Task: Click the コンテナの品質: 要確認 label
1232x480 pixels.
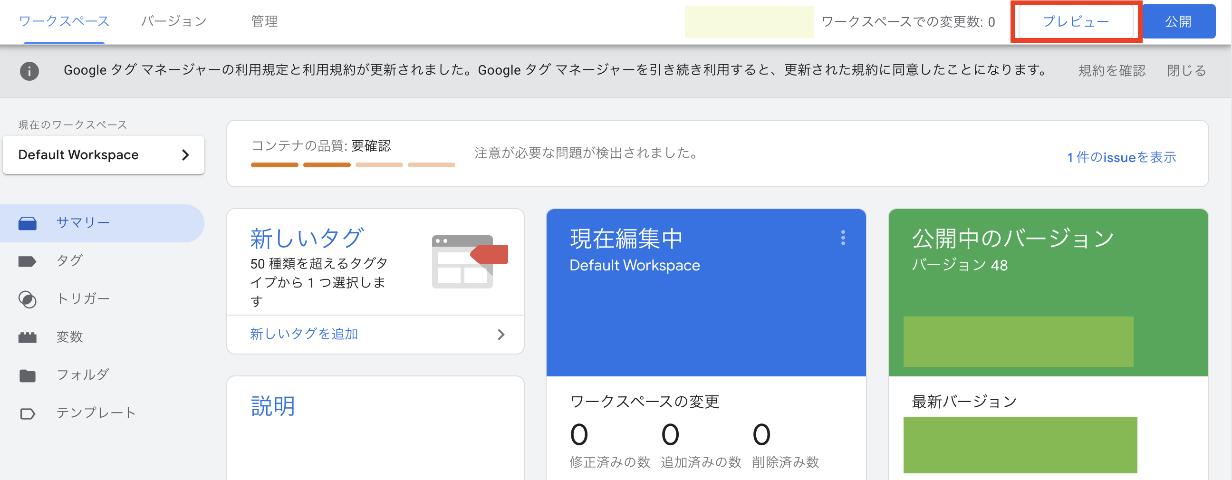Action: [x=321, y=146]
